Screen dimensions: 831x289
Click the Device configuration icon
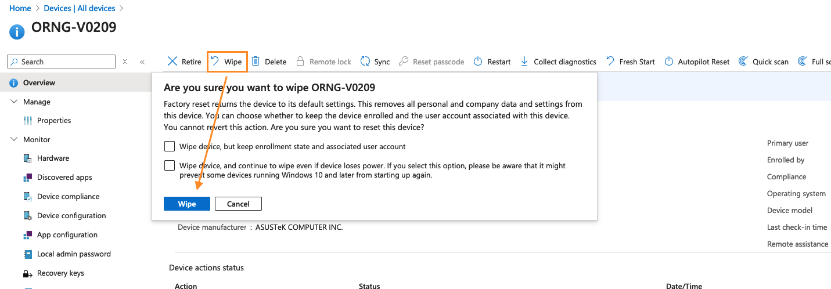click(27, 215)
